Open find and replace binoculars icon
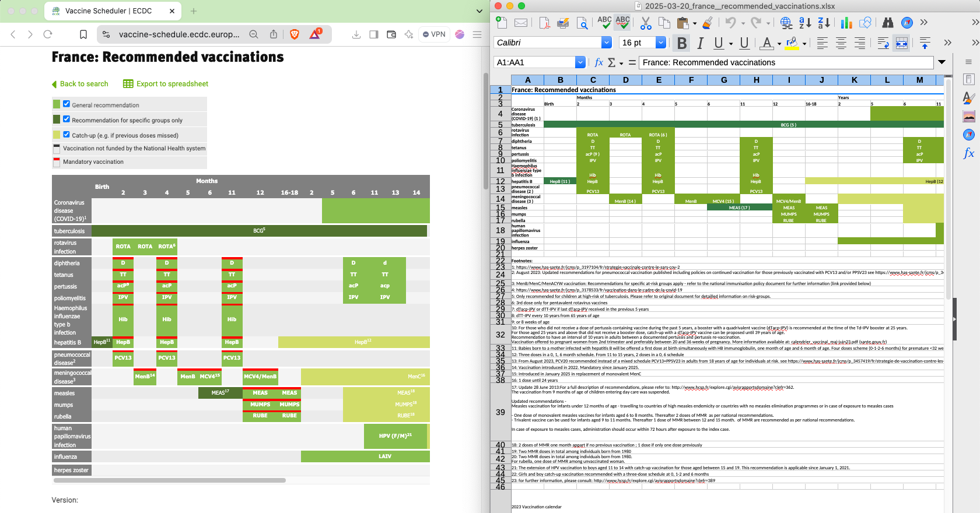 (x=888, y=23)
